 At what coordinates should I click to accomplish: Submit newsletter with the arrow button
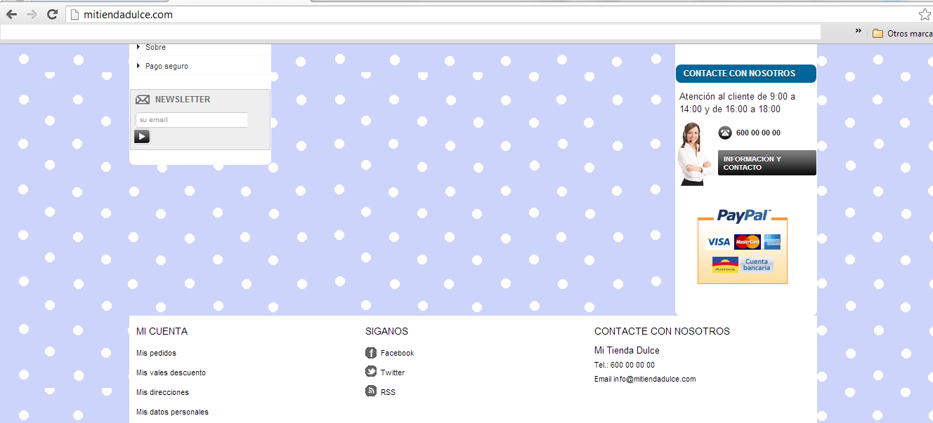click(142, 137)
